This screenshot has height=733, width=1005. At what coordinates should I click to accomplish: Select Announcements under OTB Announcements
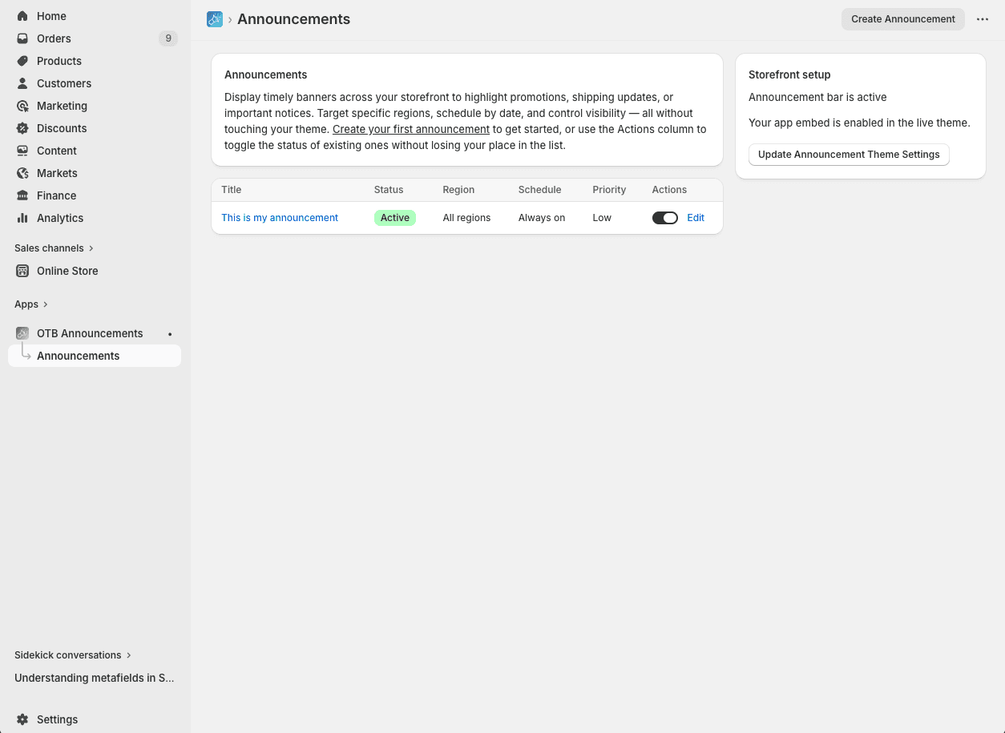click(x=78, y=356)
